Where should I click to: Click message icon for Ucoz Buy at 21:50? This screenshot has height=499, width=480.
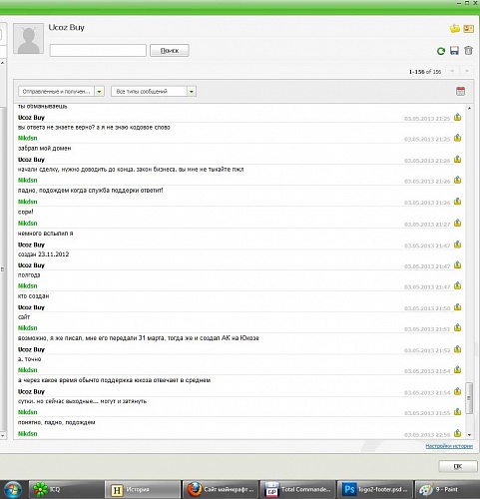click(x=458, y=307)
